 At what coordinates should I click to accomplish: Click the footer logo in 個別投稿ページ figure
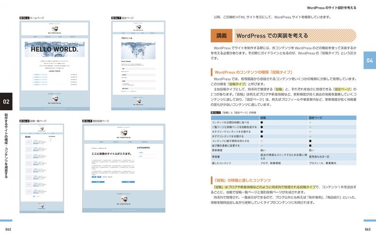124,199
